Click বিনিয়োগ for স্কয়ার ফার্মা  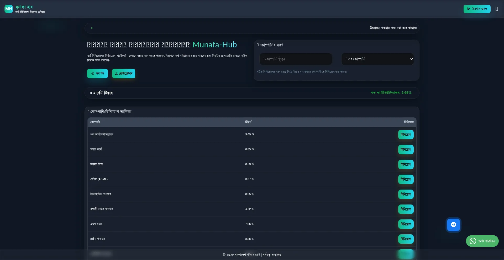coord(406,150)
